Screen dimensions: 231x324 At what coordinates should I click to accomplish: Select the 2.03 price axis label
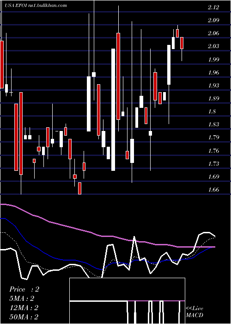tap(213, 46)
